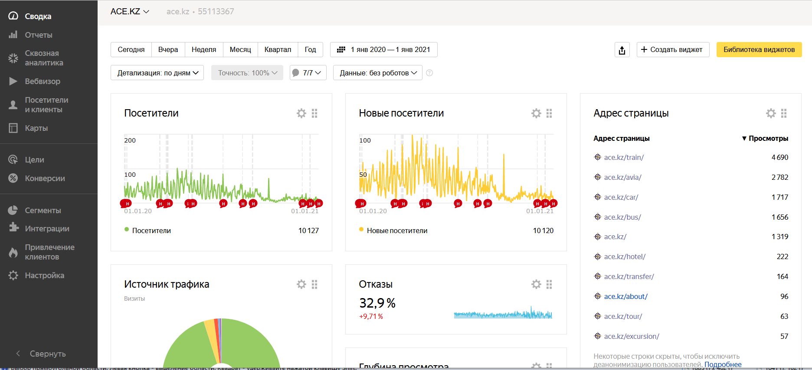Select the Вчера period tab

click(x=168, y=50)
